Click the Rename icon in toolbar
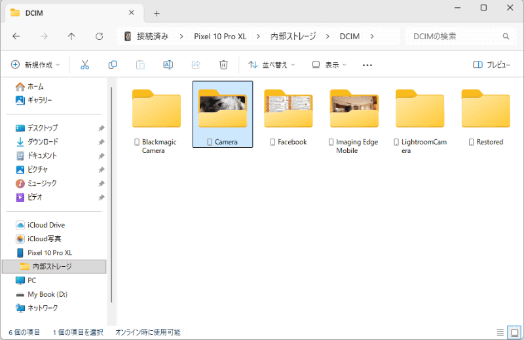This screenshot has width=524, height=340. [168, 65]
